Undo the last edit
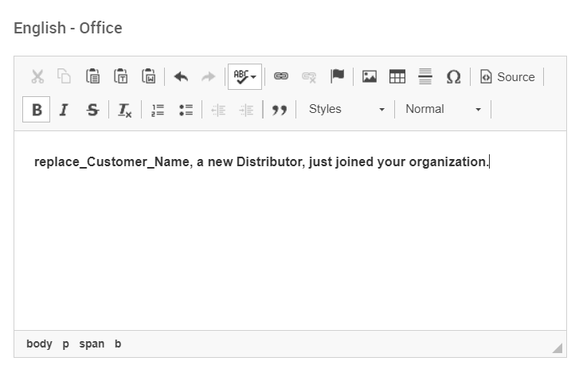 coord(181,77)
